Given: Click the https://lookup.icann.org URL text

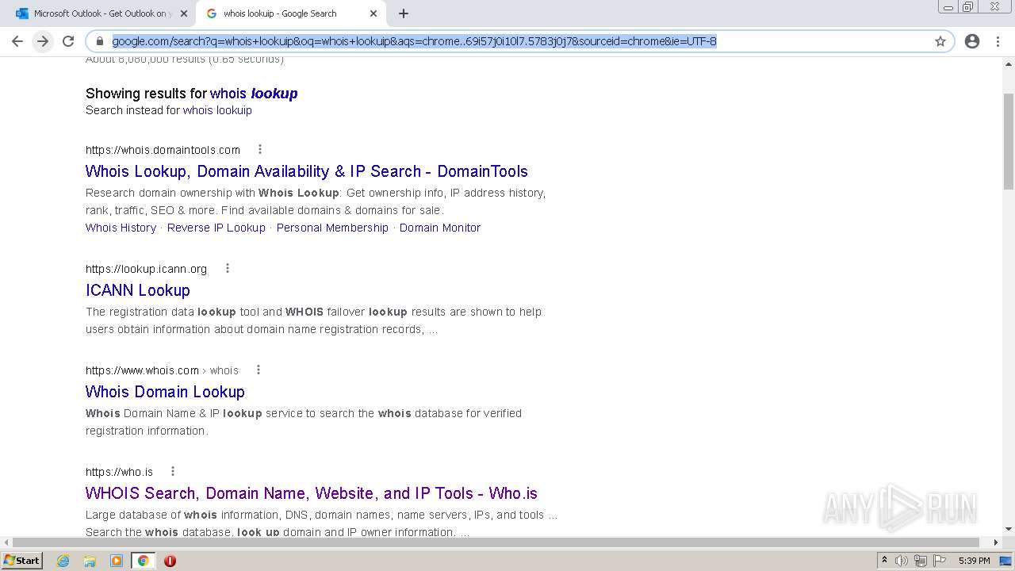Looking at the screenshot, I should tap(146, 269).
